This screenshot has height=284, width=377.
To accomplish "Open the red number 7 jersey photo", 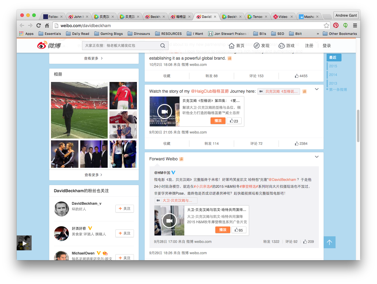I will tap(123, 96).
